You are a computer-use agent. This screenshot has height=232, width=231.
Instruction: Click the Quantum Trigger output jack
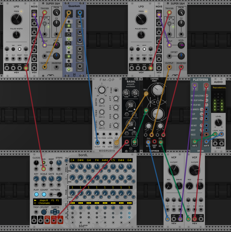pos(80,40)
